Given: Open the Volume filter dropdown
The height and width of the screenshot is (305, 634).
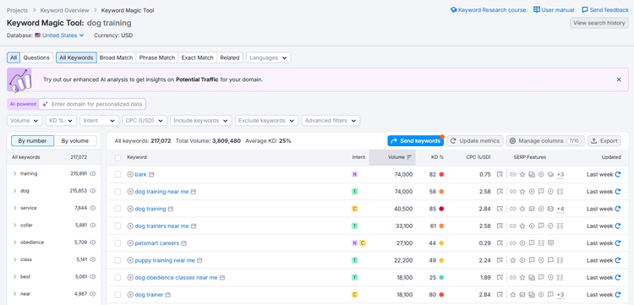Looking at the screenshot, I should 25,120.
